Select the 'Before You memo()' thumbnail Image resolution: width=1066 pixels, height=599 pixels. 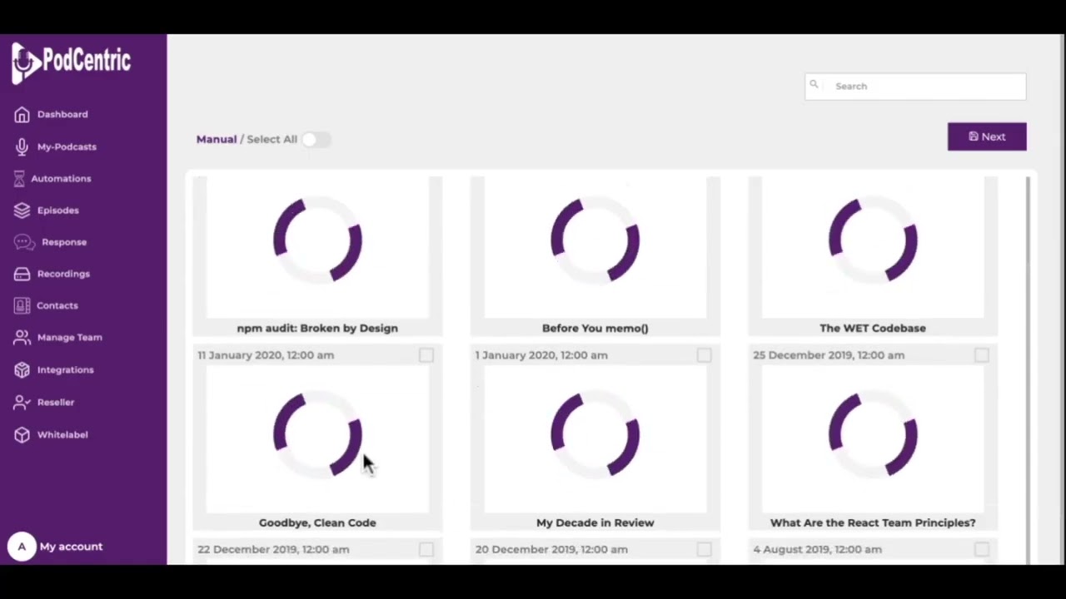coord(595,247)
